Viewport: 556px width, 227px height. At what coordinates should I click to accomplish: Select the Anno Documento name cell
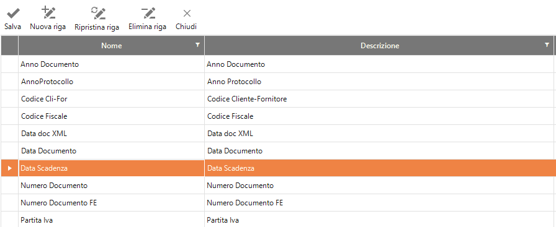[x=111, y=64]
